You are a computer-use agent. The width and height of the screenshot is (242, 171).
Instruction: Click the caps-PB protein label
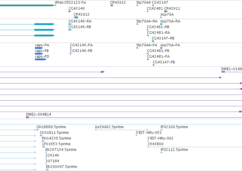[42, 51]
